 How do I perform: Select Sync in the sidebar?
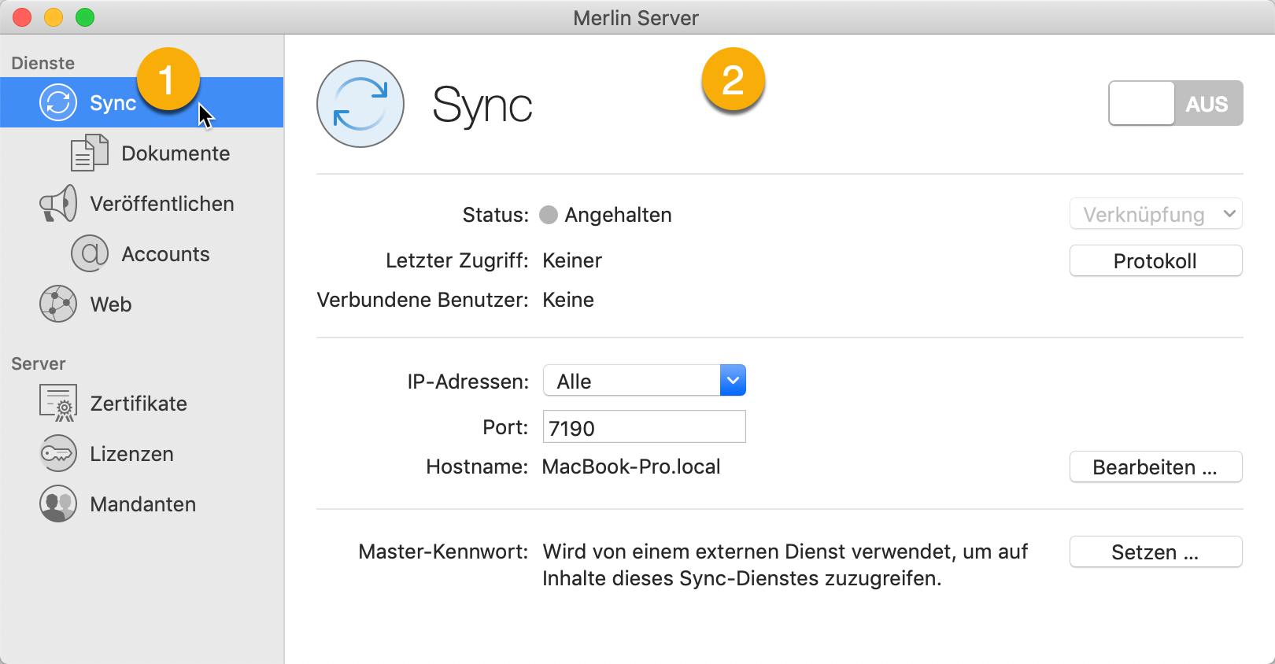(142, 102)
